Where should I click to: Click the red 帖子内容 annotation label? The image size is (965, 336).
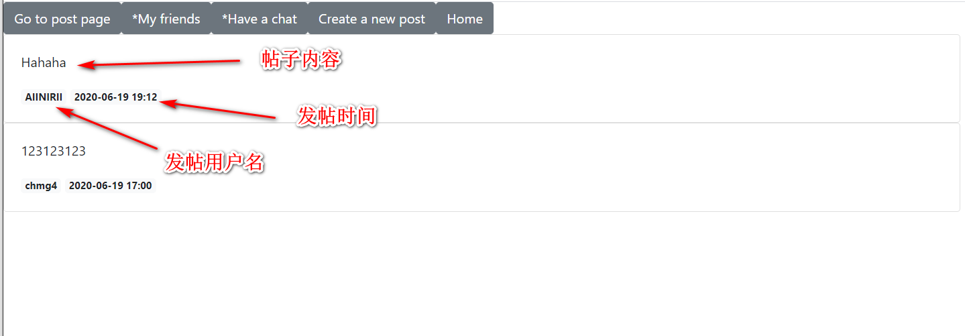[x=302, y=60]
